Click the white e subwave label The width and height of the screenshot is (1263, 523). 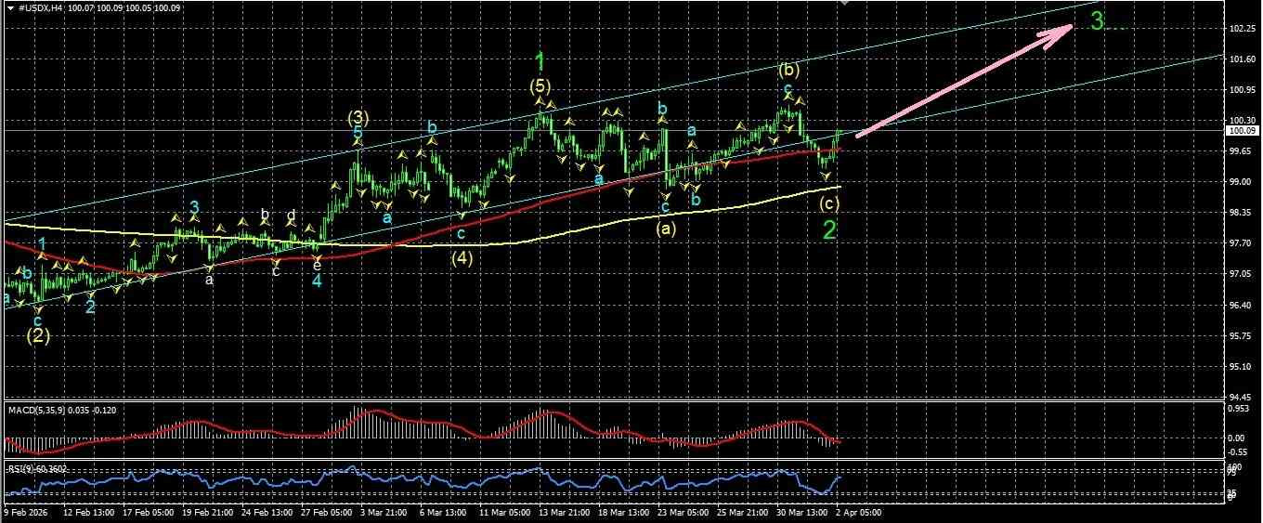(x=318, y=265)
